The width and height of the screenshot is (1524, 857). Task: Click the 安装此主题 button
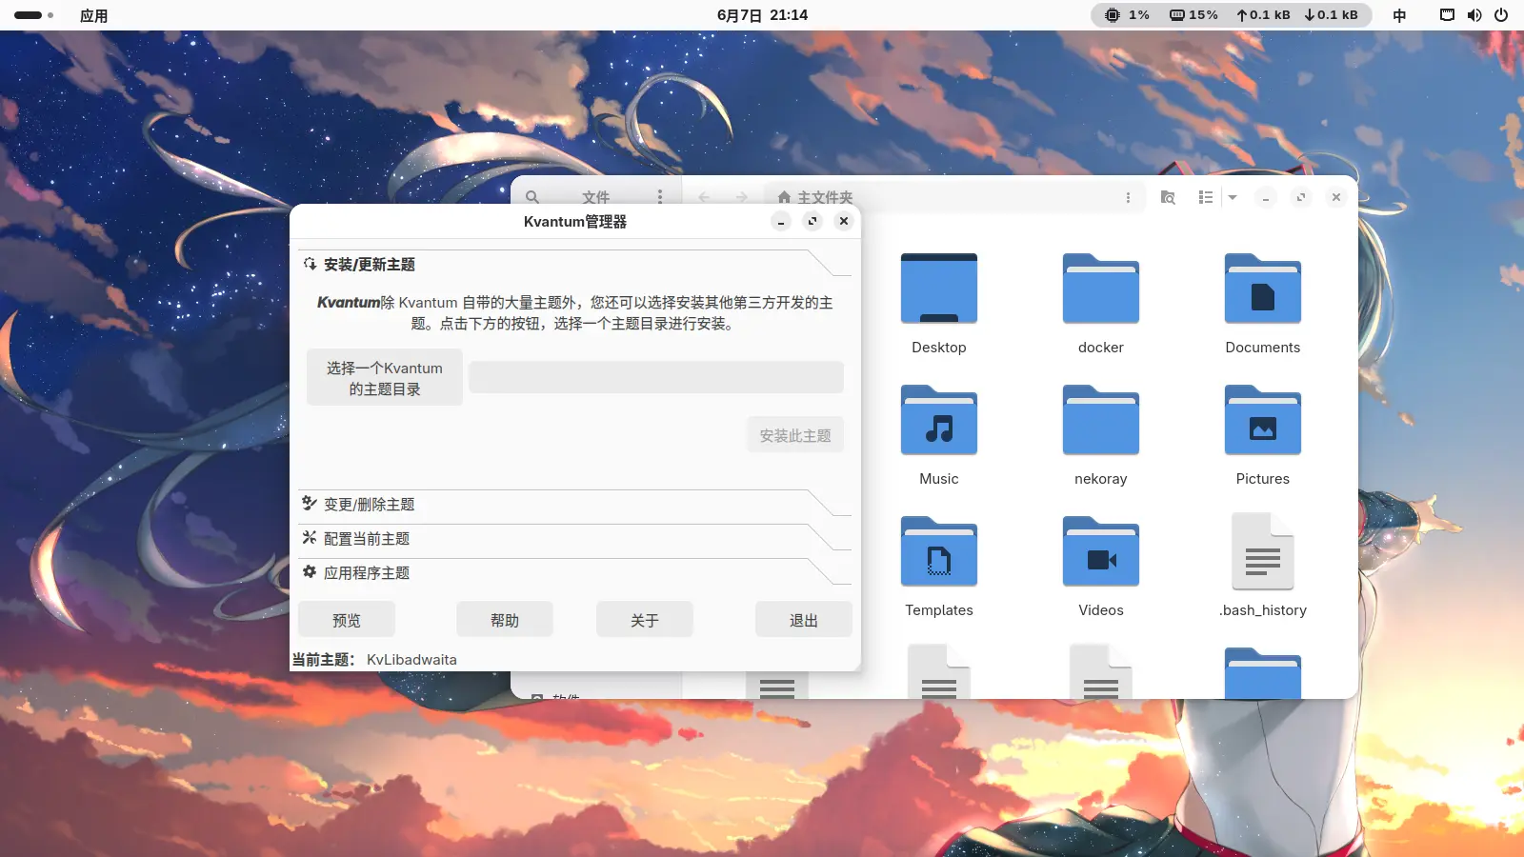pos(795,435)
